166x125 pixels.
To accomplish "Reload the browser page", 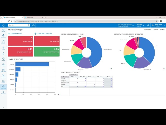I will (8, 21).
